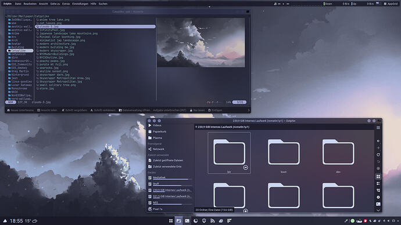Click the Konsole terminal taskbar icon
Screen dimensions: 401x225
(187, 221)
